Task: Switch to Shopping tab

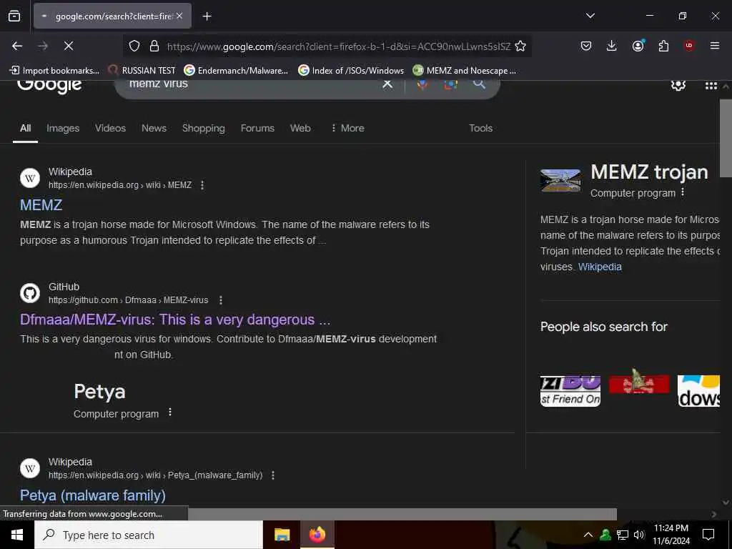Action: click(203, 128)
